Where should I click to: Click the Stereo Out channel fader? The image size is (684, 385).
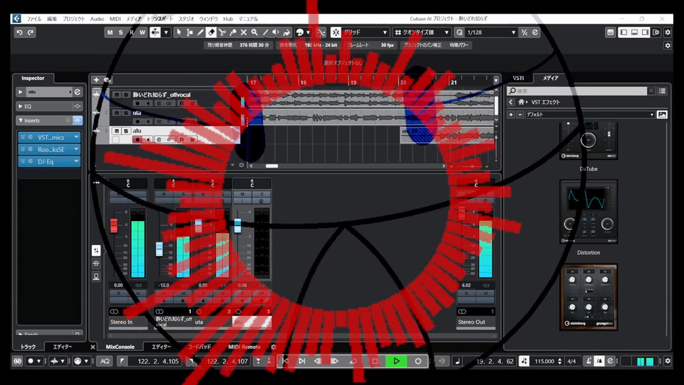coord(462,212)
